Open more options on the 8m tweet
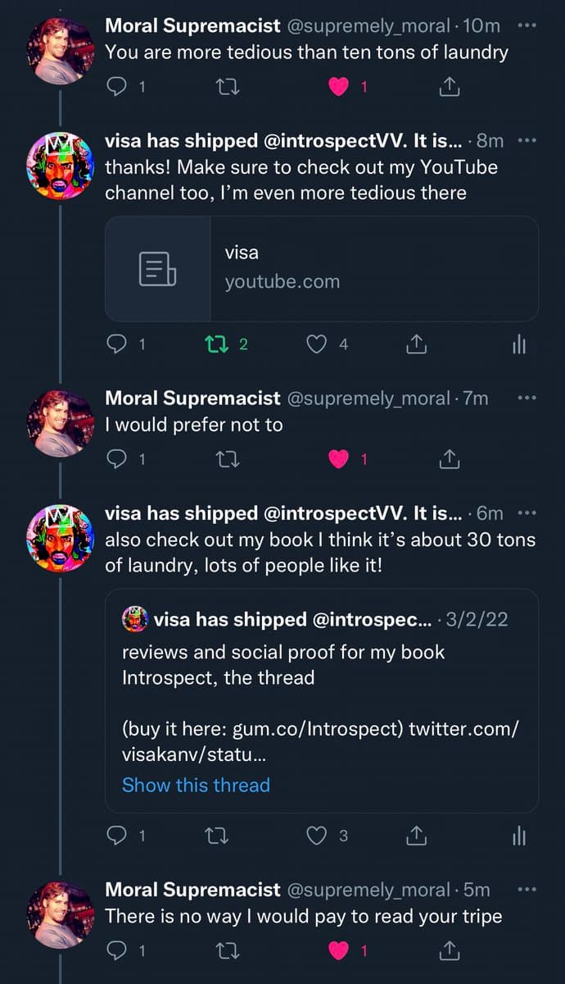Viewport: 565px width, 984px height. click(527, 140)
